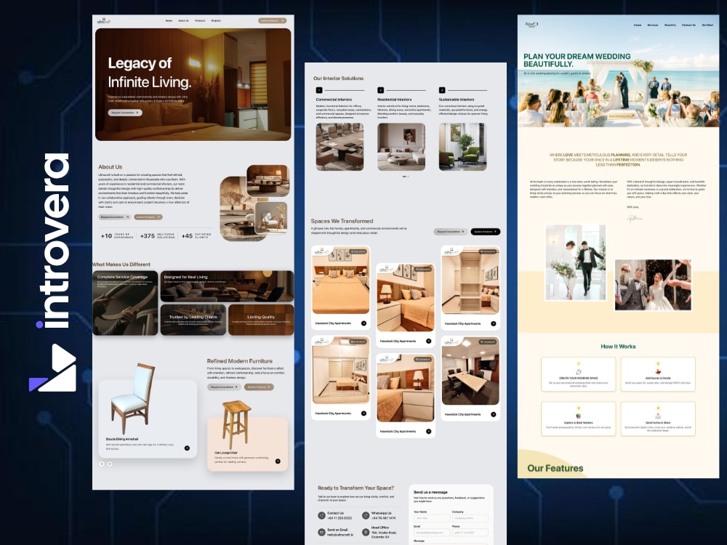Open Home in the furniture site navigation
This screenshot has width=727, height=545.
pyautogui.click(x=169, y=21)
